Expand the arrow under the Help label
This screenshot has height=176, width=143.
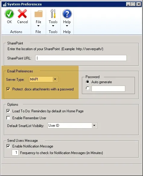[67, 26]
